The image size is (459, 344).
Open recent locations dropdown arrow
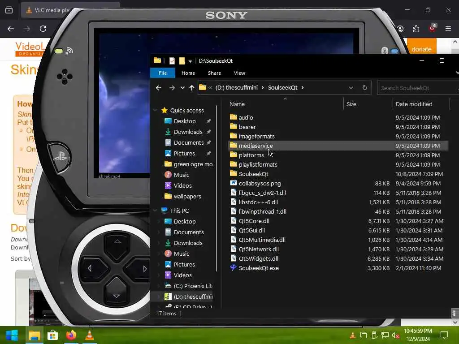click(x=182, y=87)
